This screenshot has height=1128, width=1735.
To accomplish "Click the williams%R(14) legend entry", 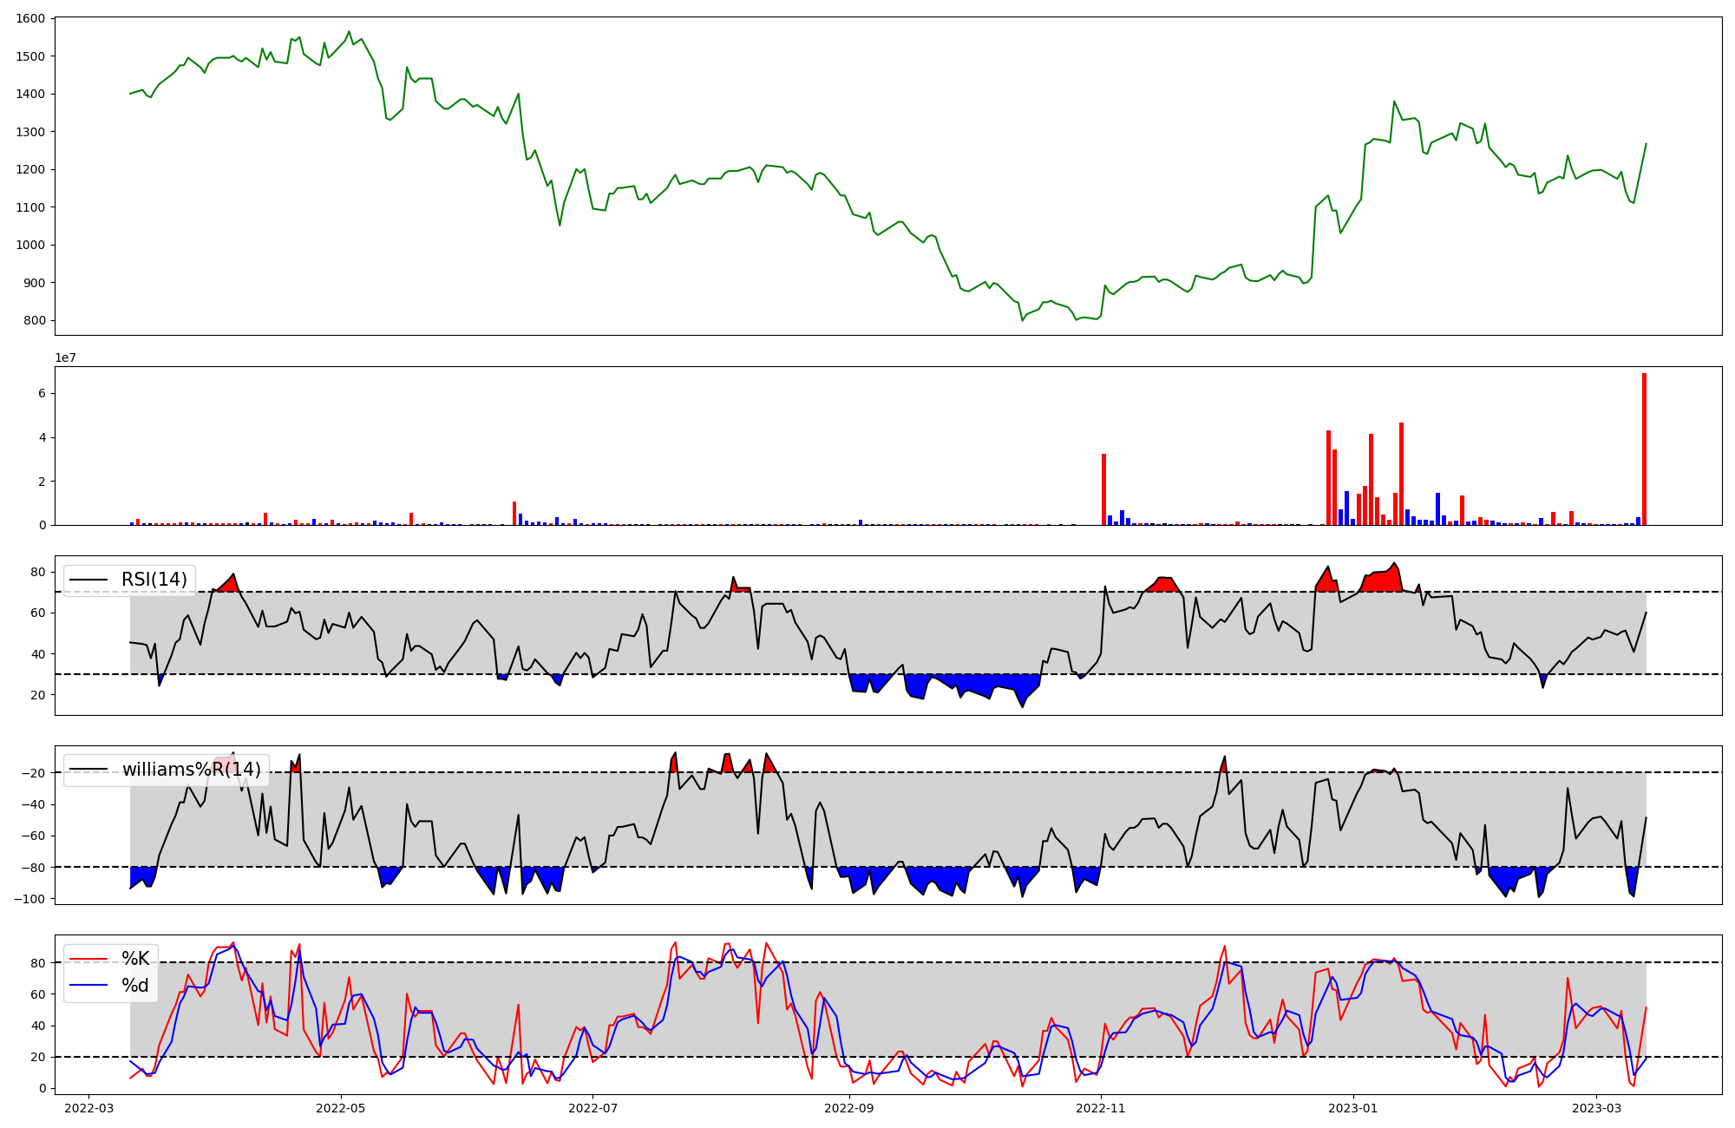I will point(191,770).
